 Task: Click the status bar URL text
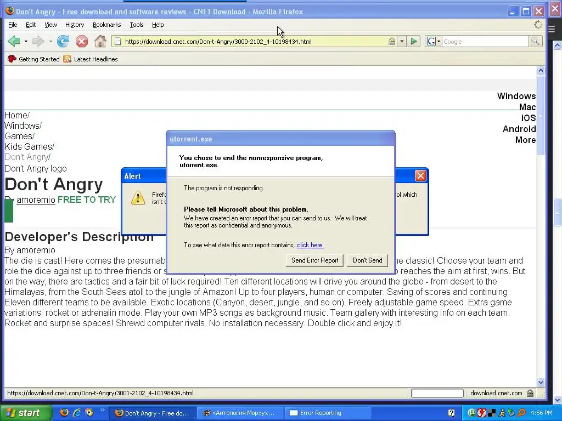tap(100, 393)
